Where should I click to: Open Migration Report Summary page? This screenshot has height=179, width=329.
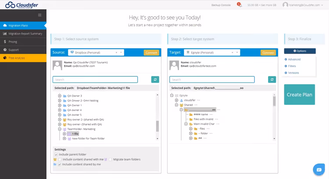point(23,34)
